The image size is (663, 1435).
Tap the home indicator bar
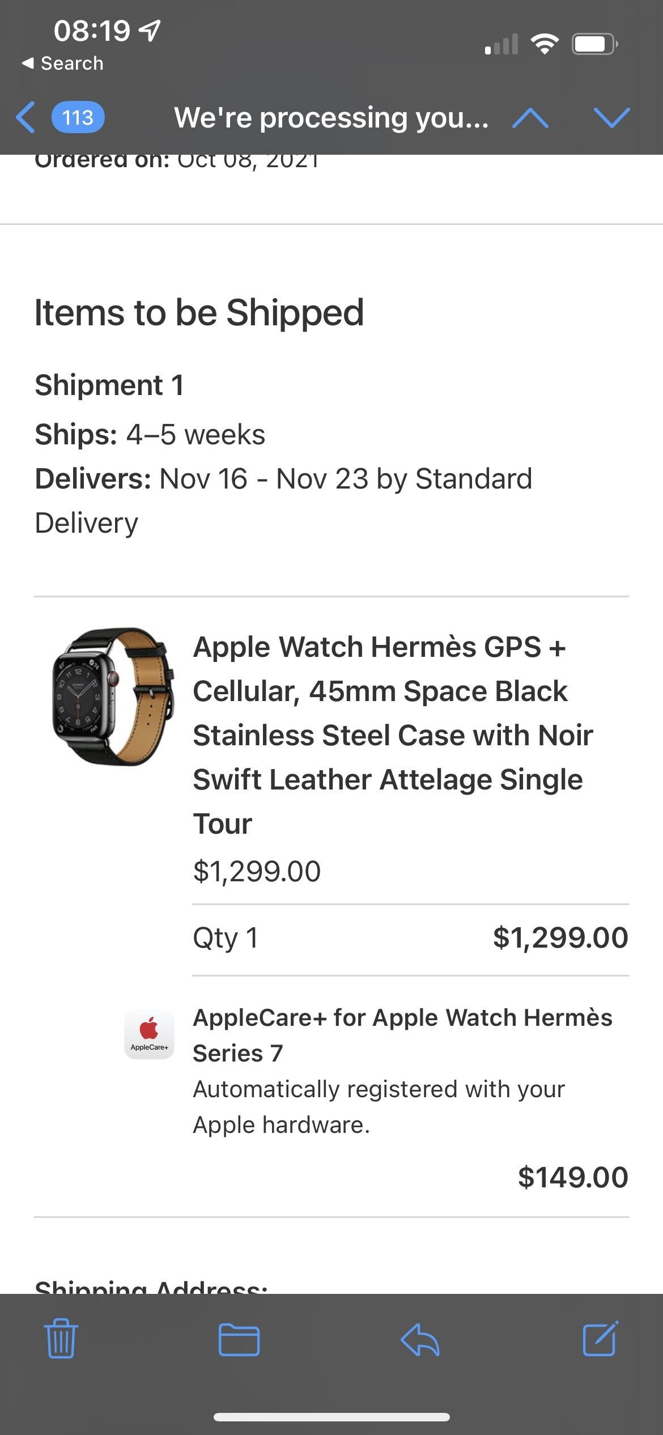click(x=331, y=1417)
